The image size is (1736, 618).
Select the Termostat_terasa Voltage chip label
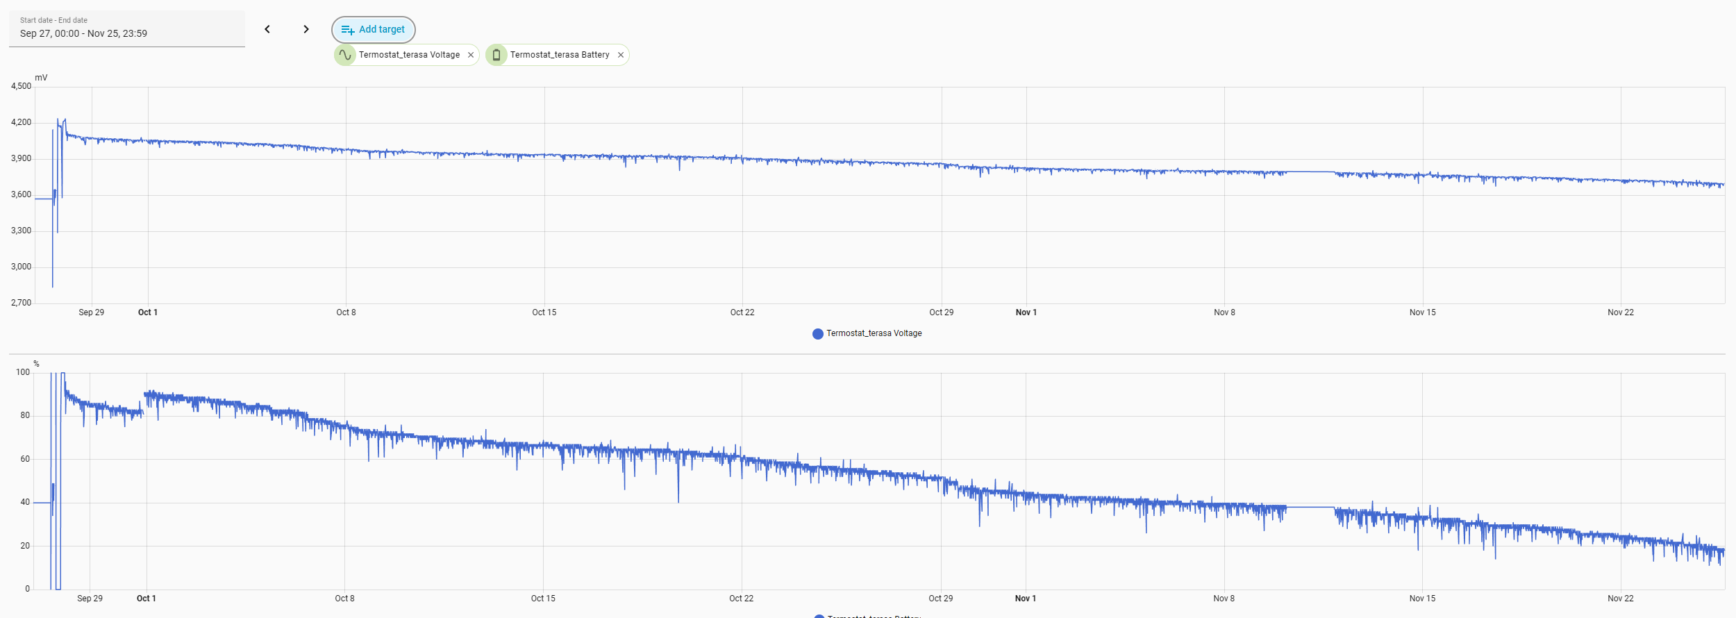(409, 55)
